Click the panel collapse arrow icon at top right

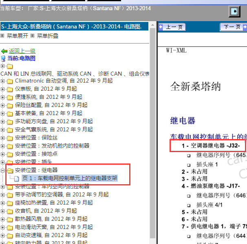pos(234,11)
